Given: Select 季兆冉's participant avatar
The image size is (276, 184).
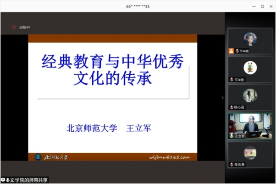Looking at the screenshot, I should pos(250,153).
